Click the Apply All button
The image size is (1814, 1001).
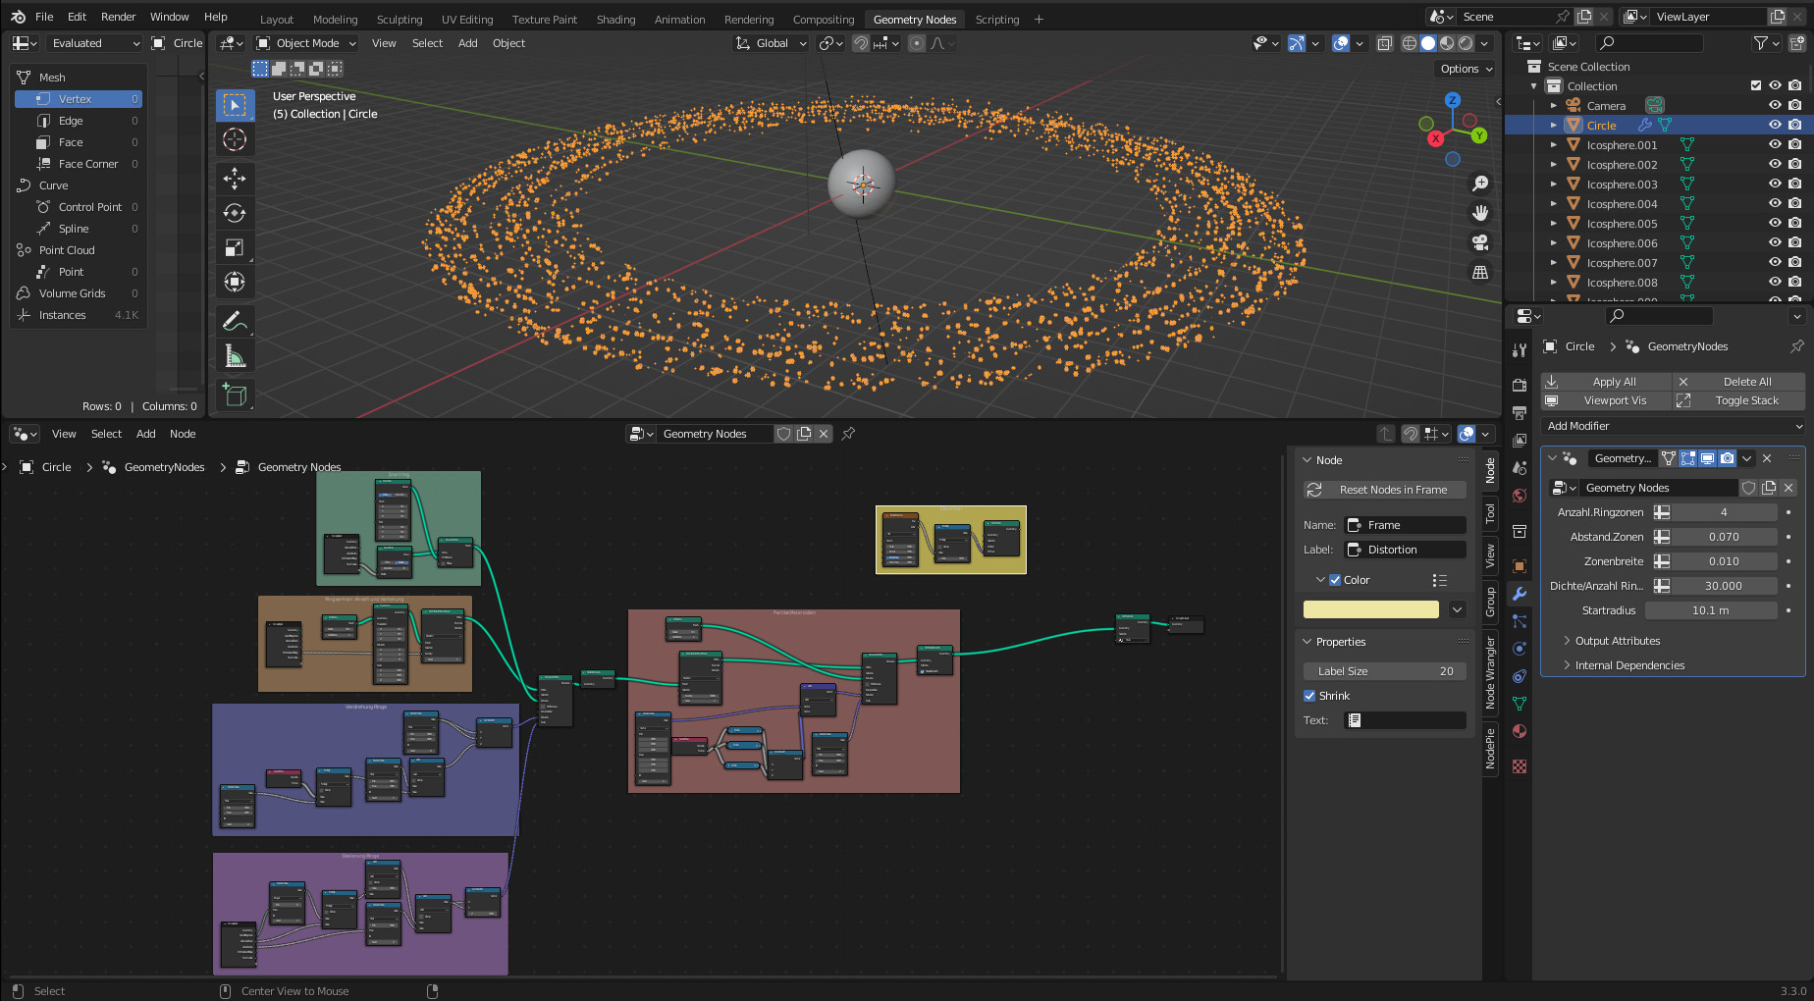(x=1606, y=382)
